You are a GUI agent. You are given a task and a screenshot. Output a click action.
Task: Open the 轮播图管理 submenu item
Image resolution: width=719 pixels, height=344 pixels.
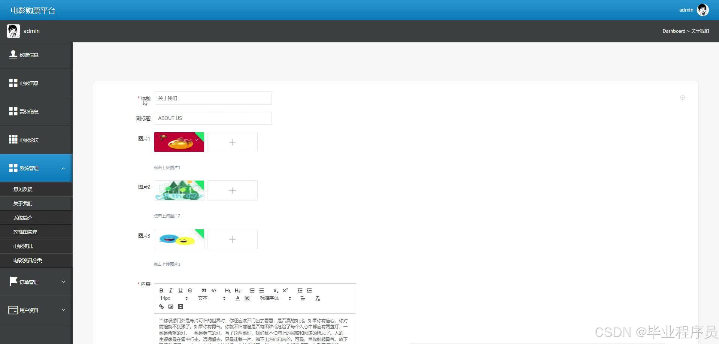pos(36,232)
